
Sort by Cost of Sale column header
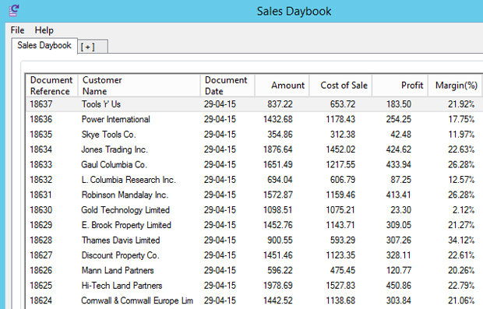[341, 86]
